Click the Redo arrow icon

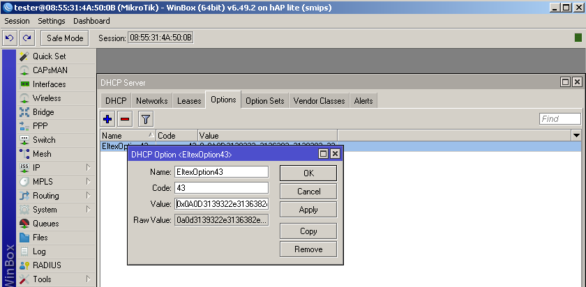point(27,38)
